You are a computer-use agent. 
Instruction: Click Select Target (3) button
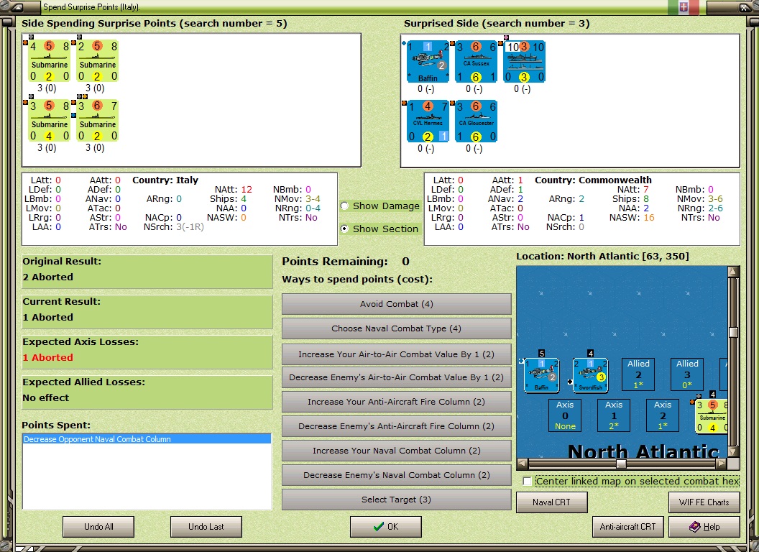click(x=397, y=500)
